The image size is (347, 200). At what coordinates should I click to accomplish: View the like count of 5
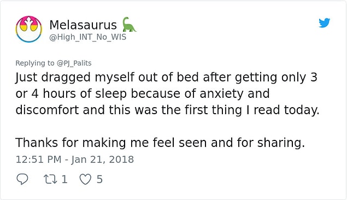click(x=99, y=179)
